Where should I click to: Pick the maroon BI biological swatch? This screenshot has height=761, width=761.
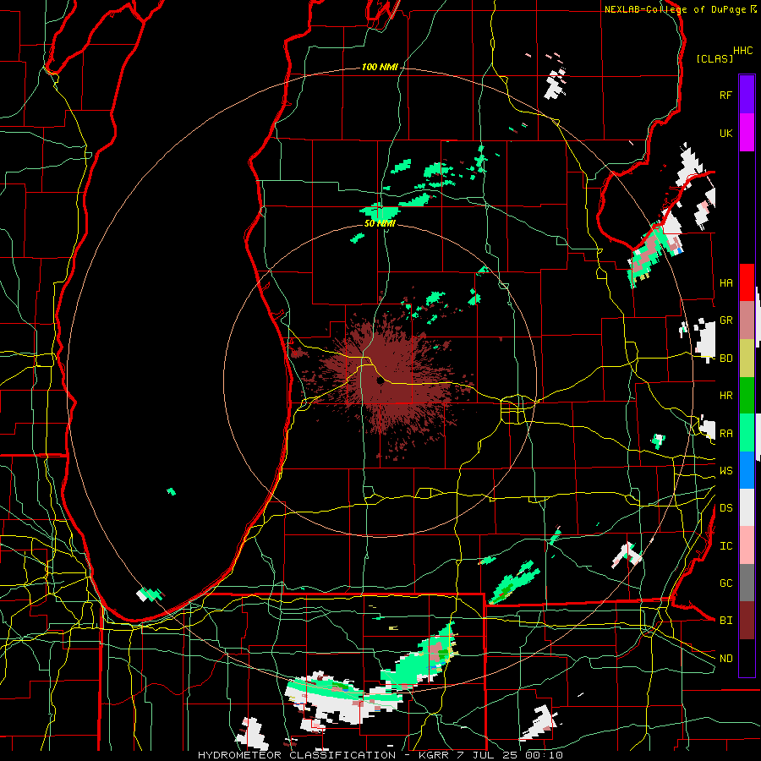[747, 621]
